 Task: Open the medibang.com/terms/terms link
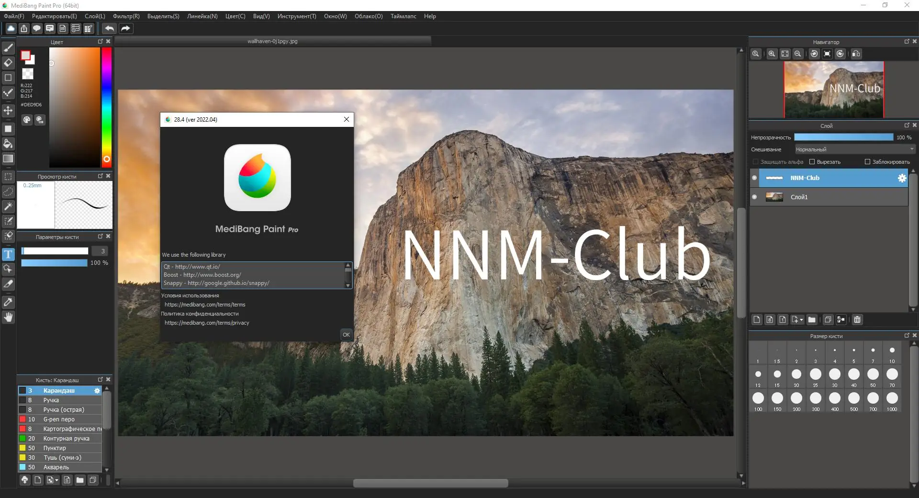coord(205,305)
